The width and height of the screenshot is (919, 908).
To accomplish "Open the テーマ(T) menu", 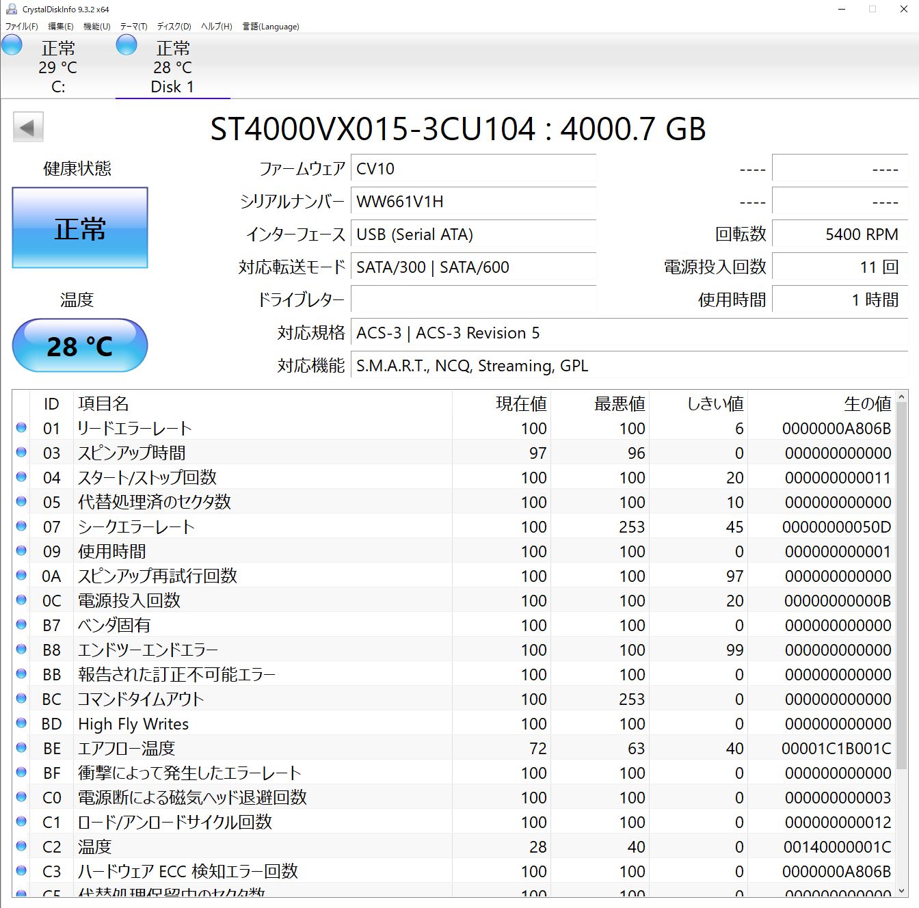I will click(133, 26).
